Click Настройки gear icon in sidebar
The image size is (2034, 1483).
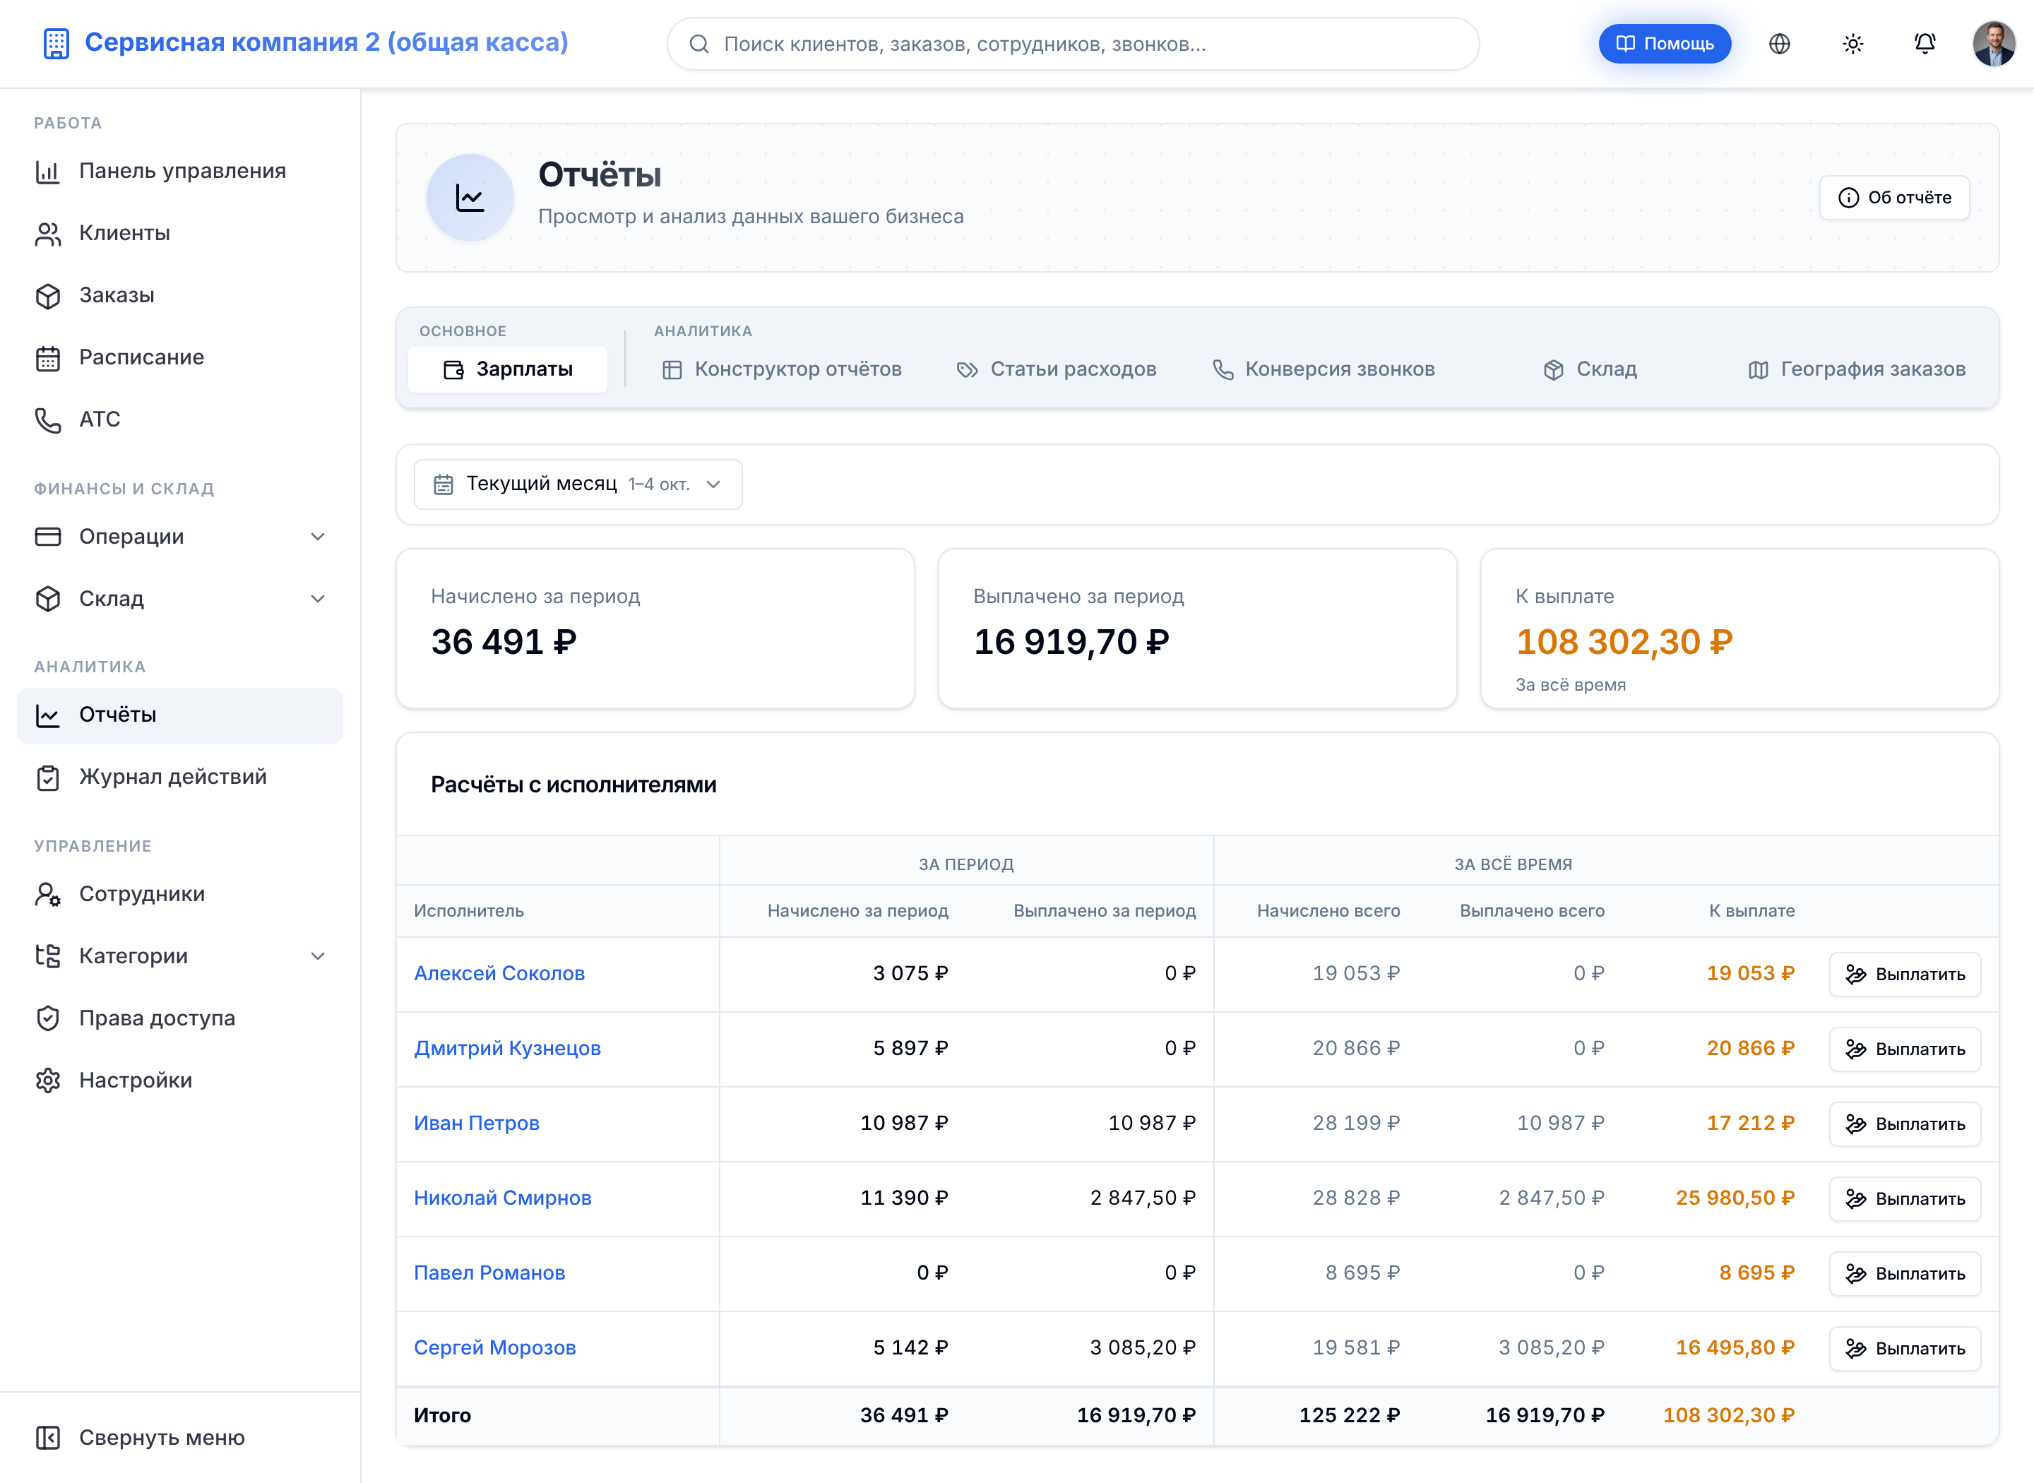(x=47, y=1080)
